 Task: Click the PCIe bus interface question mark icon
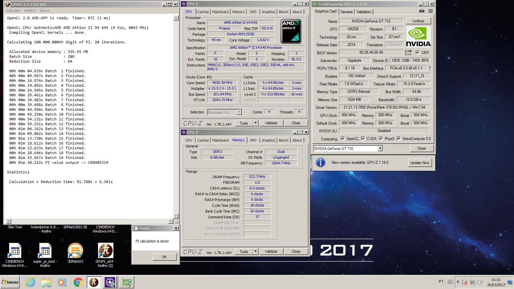(430, 68)
